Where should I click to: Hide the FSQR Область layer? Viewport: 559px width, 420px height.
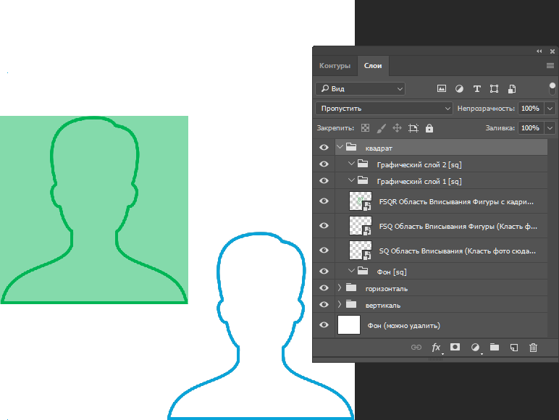[x=324, y=201]
